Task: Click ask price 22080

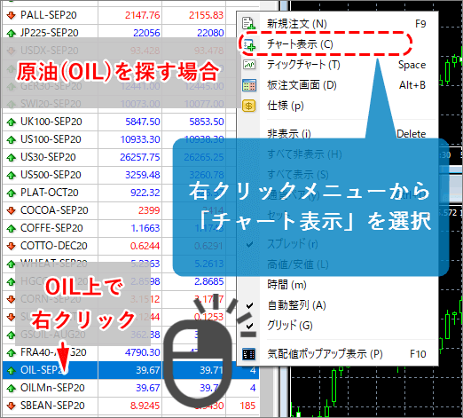Action: [210, 33]
